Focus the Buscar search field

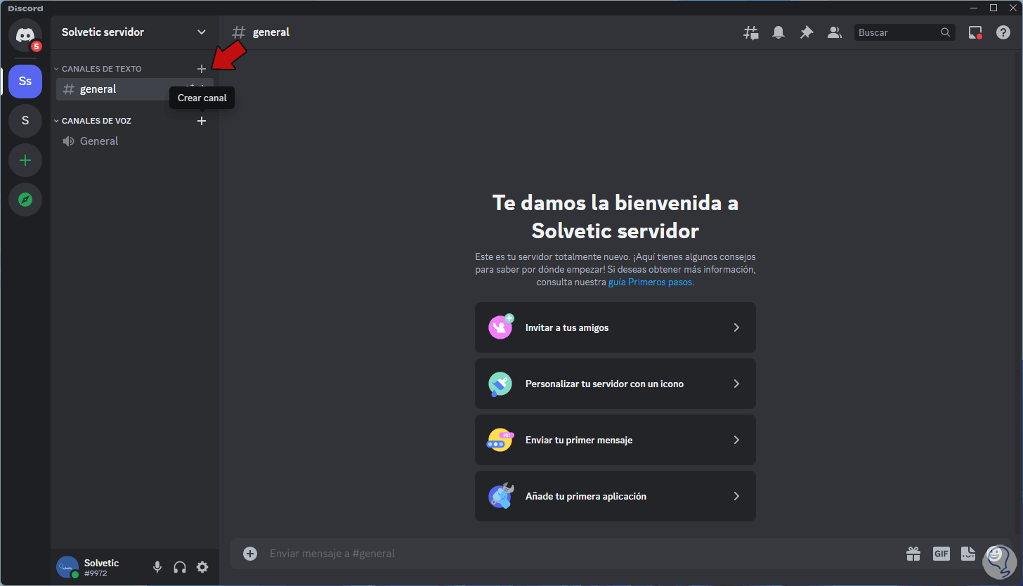[x=905, y=32]
